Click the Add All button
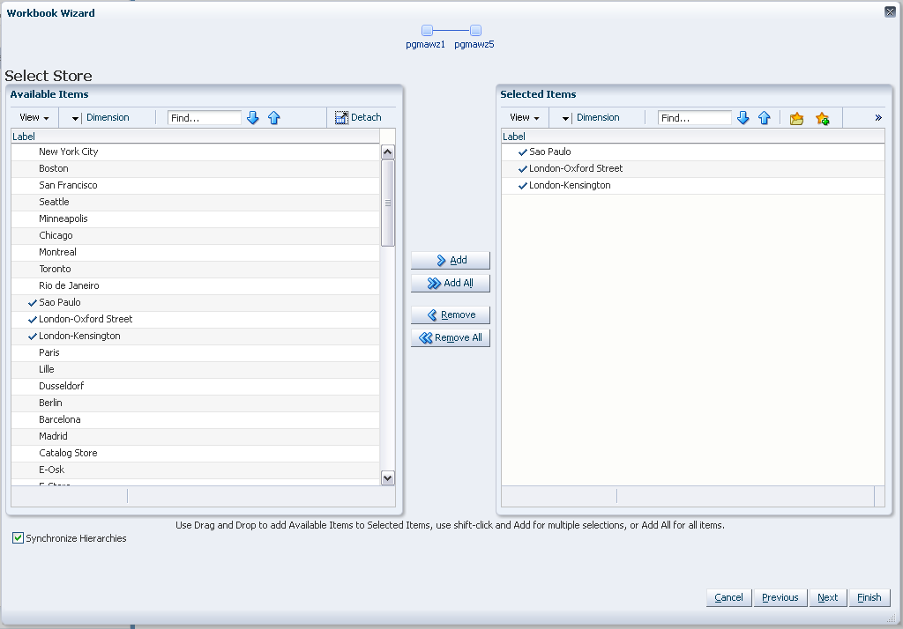Screen dimensions: 903x629 [451, 283]
